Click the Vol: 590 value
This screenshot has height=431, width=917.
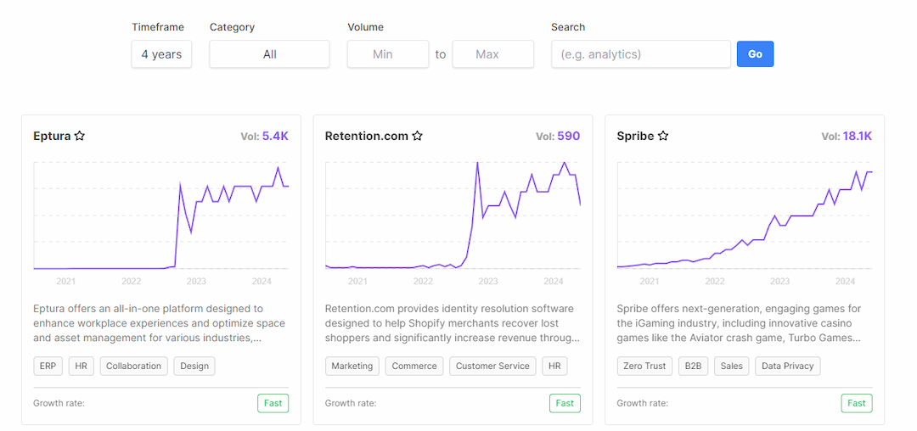point(558,136)
